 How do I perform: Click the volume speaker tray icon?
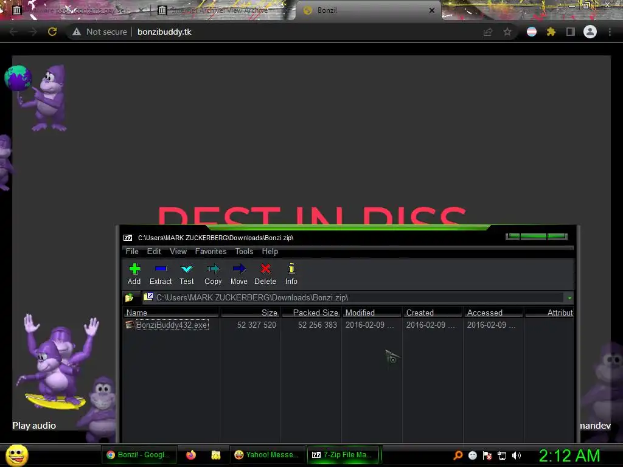coord(517,455)
